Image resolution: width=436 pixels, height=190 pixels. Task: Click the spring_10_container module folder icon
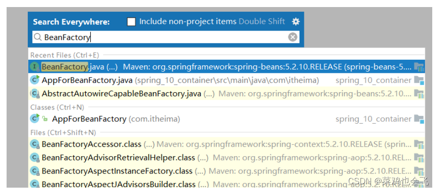click(419, 80)
